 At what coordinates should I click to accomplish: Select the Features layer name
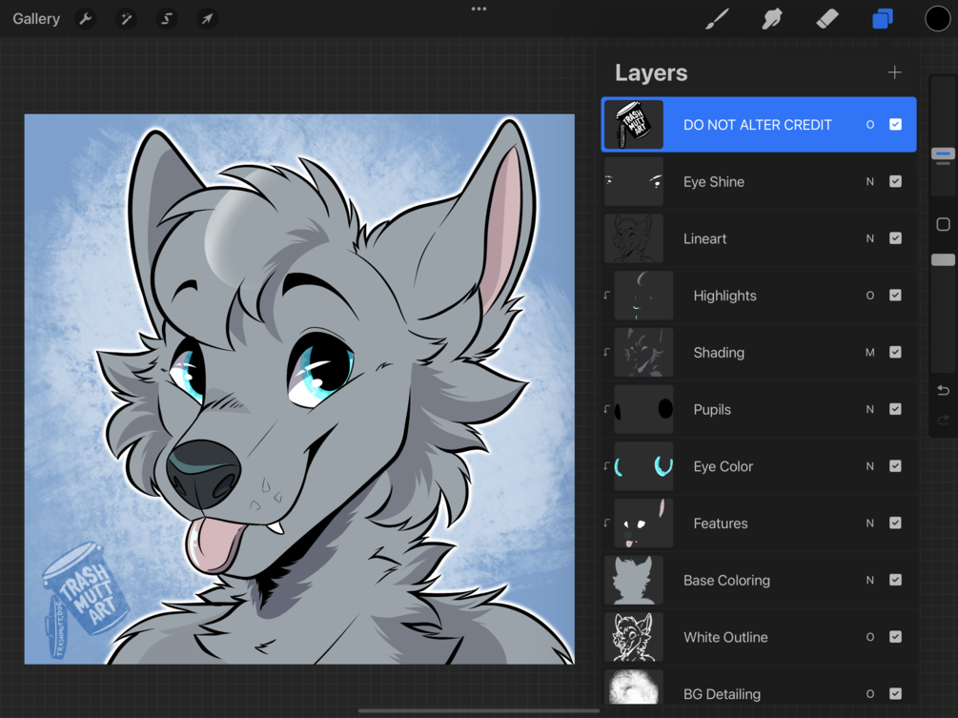pos(721,523)
